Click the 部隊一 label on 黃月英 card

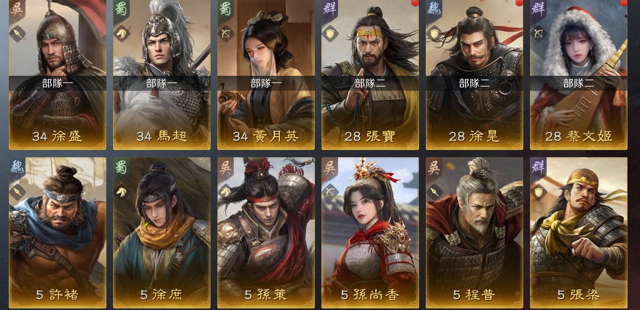pos(266,83)
